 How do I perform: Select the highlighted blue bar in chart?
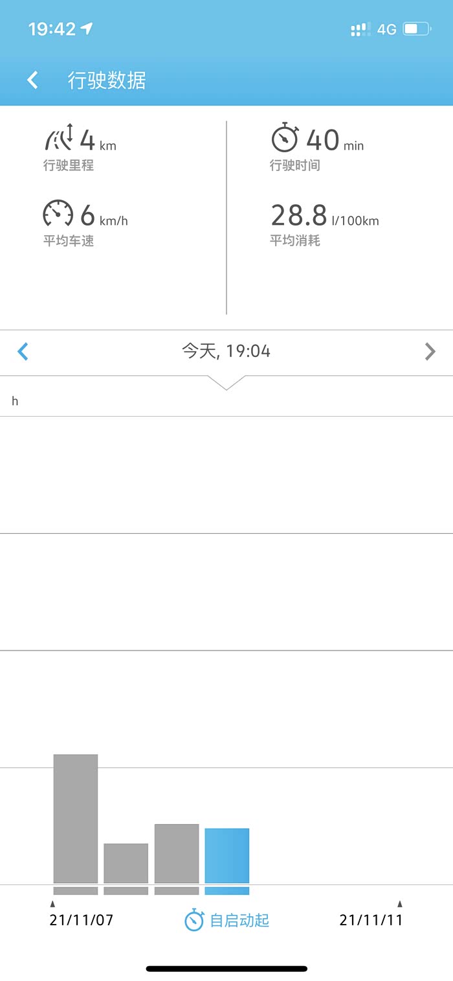(x=227, y=855)
